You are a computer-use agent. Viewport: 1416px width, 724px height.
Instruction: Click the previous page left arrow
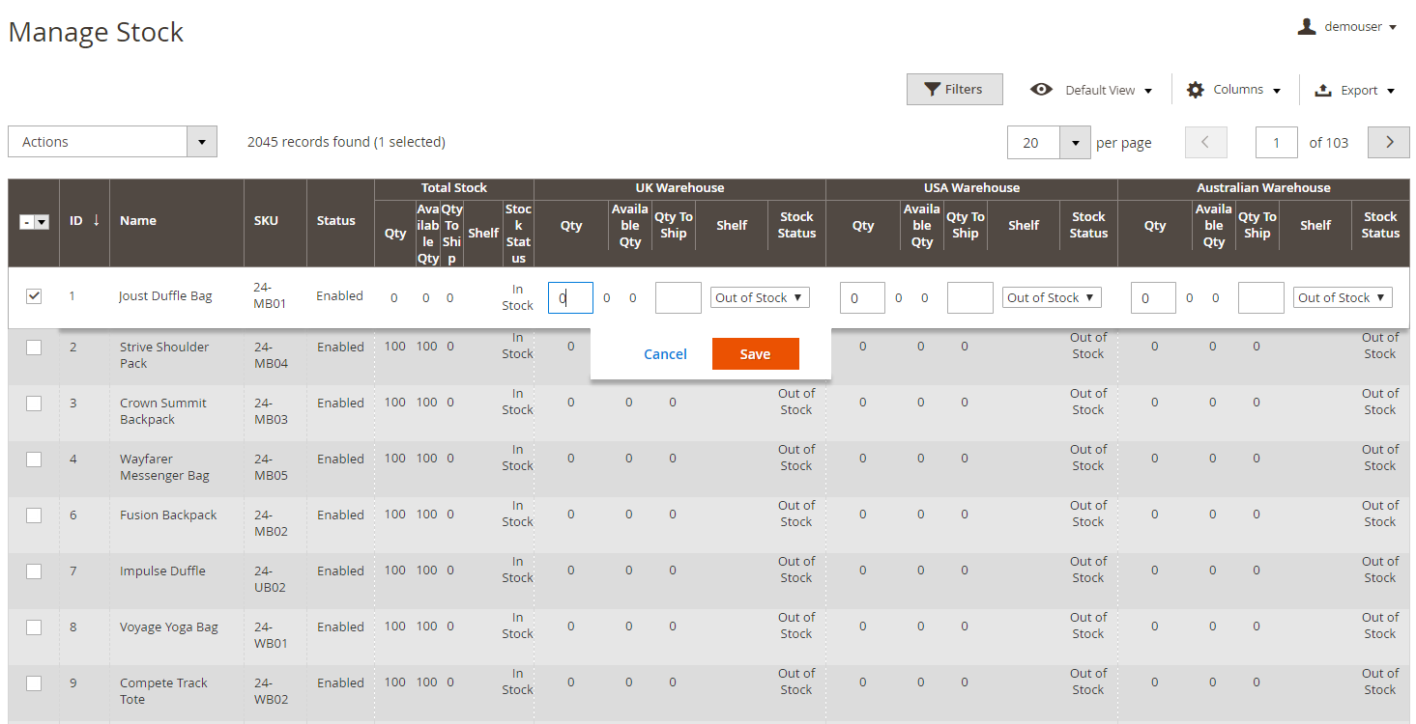(x=1205, y=142)
